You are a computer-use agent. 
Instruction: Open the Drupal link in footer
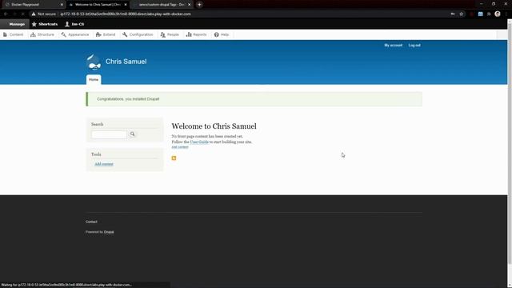[x=109, y=232]
